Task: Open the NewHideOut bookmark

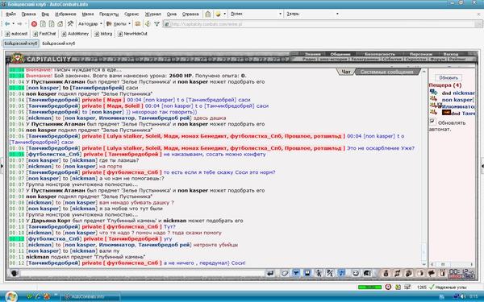Action: point(132,34)
